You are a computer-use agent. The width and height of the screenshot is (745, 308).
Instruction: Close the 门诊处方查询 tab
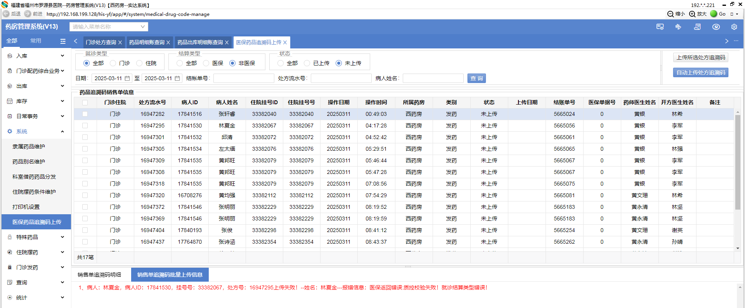(x=120, y=43)
